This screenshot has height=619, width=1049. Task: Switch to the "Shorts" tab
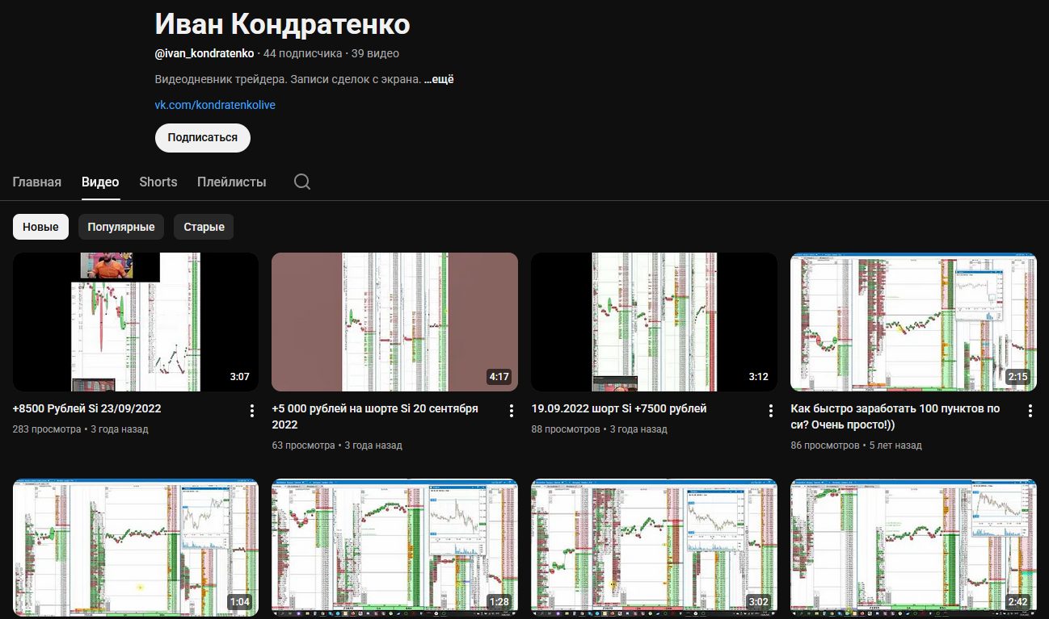tap(158, 182)
